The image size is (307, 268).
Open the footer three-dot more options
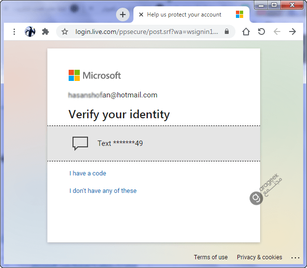tap(295, 258)
